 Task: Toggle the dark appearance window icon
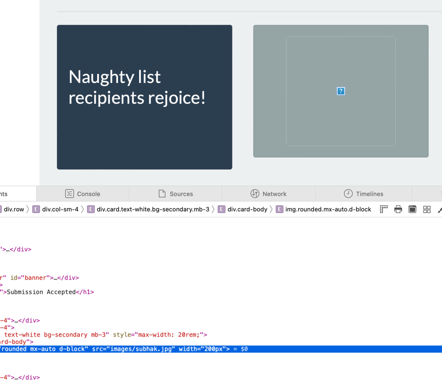(412, 210)
